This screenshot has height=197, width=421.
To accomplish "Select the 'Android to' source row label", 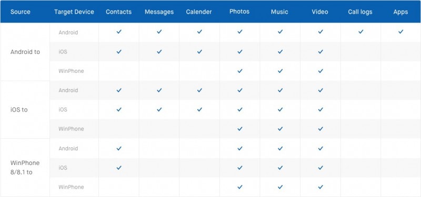I will pos(25,52).
